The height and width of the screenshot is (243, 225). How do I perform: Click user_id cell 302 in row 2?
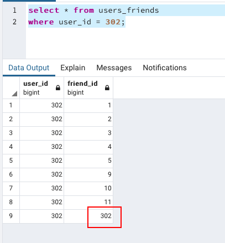pyautogui.click(x=42, y=119)
